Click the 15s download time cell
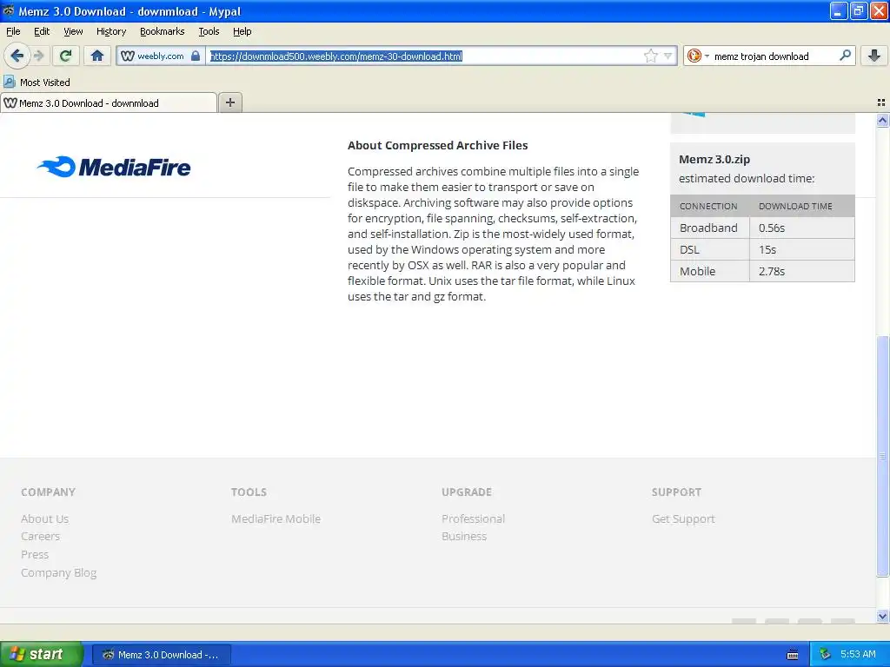Screen dimensions: 890x667 (x=801, y=249)
